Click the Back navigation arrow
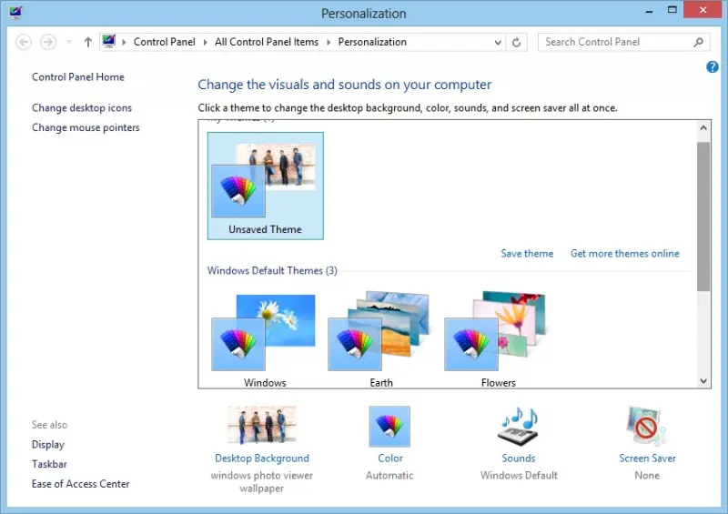 point(24,42)
